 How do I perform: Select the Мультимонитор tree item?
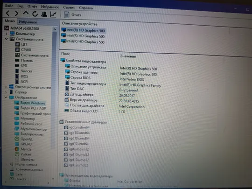pos(31,129)
